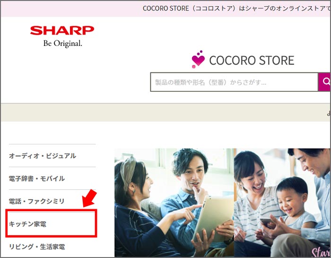This screenshot has height=258, width=331.
Task: Click the pink heart icon beside COCORO
Action: click(198, 60)
